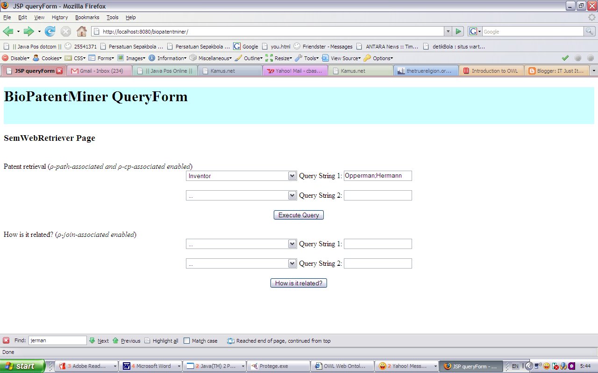Screen dimensions: 598x373
Task: Toggle the Match case checkbox
Action: point(186,341)
